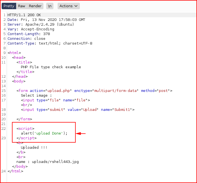Click the Content-Length: 378 header

(29, 34)
